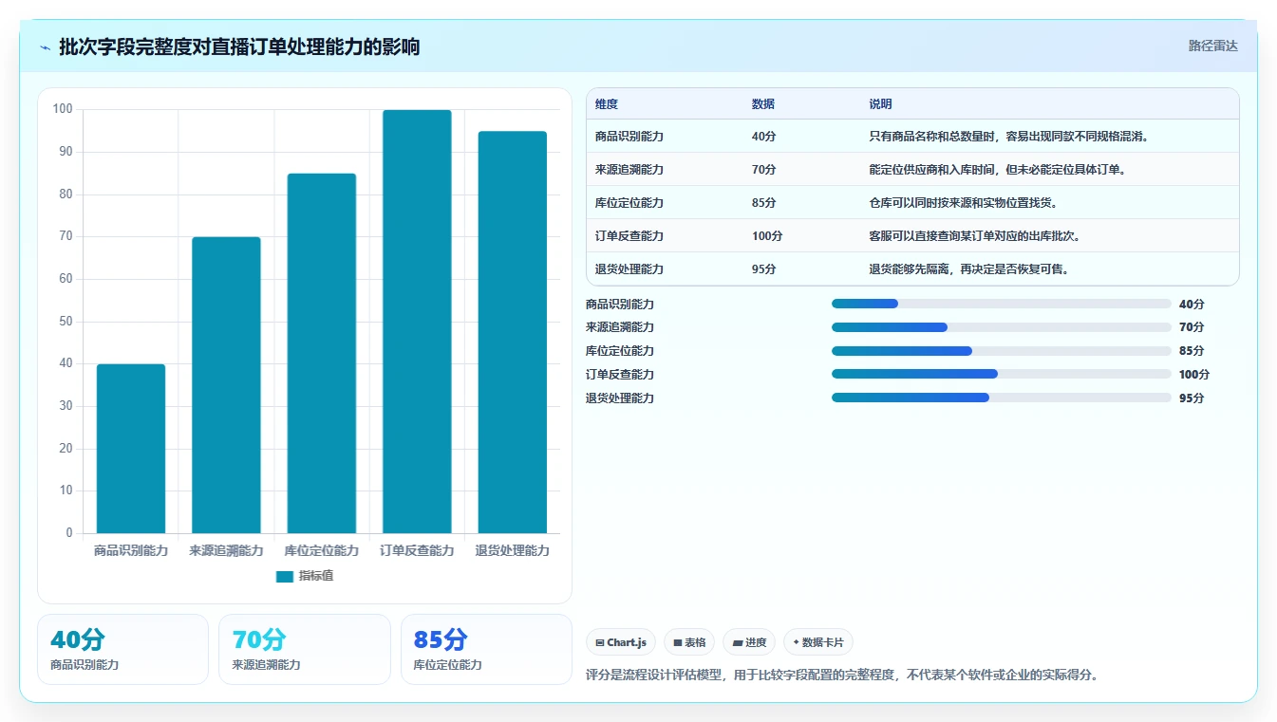Click the 表格 chip's small icon
Screen dimensions: 1277x722
coord(678,642)
